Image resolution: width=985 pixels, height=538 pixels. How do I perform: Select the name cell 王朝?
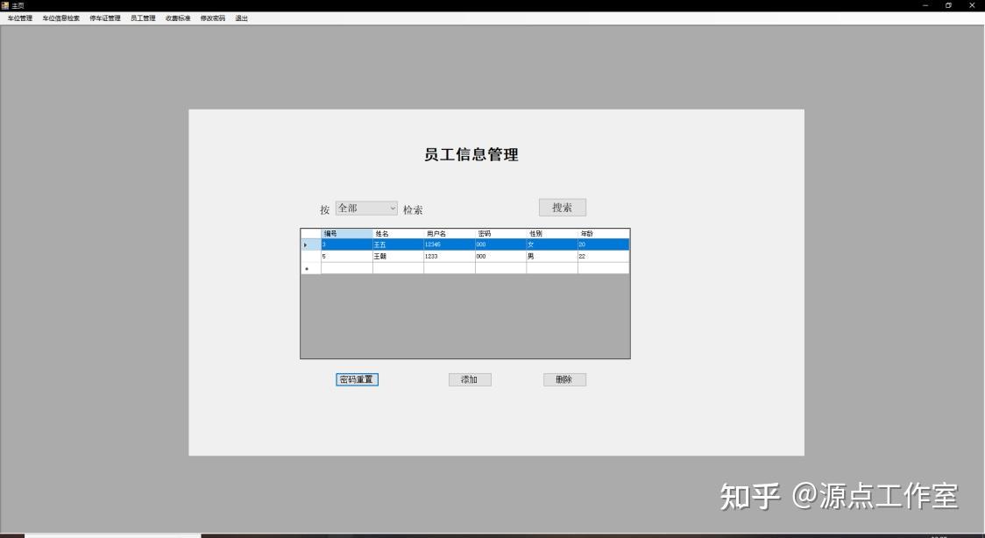pos(398,256)
